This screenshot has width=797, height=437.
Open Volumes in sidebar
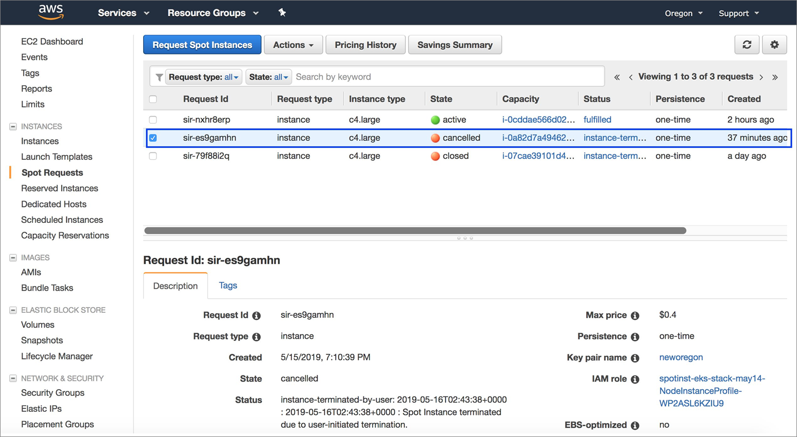point(37,325)
